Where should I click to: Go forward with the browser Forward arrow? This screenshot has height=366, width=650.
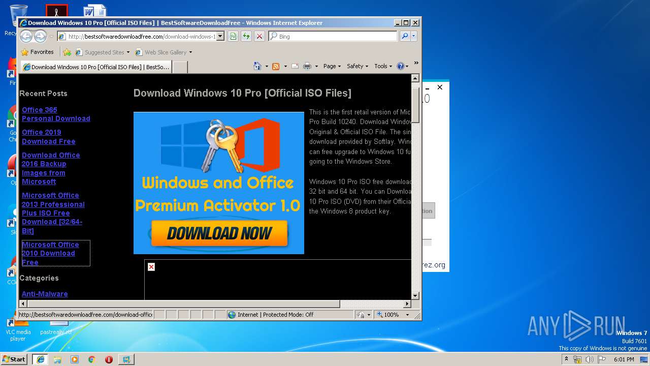tap(40, 36)
